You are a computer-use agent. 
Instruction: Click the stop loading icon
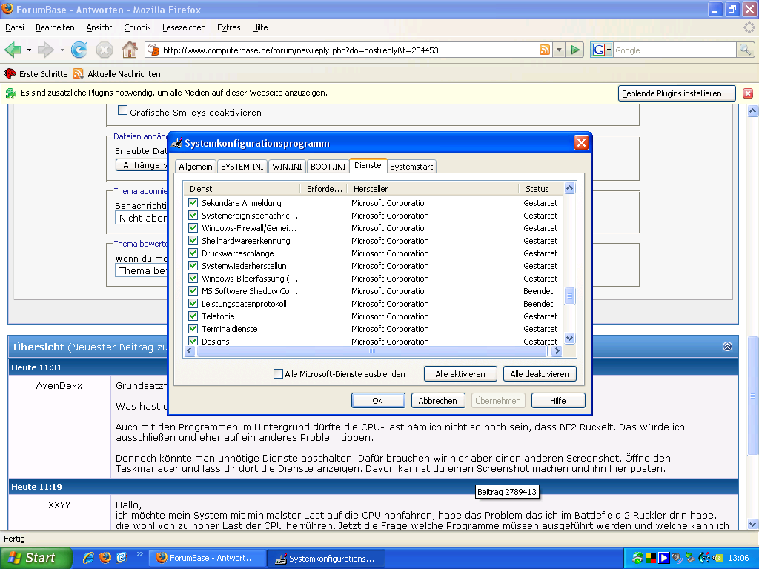coord(104,50)
